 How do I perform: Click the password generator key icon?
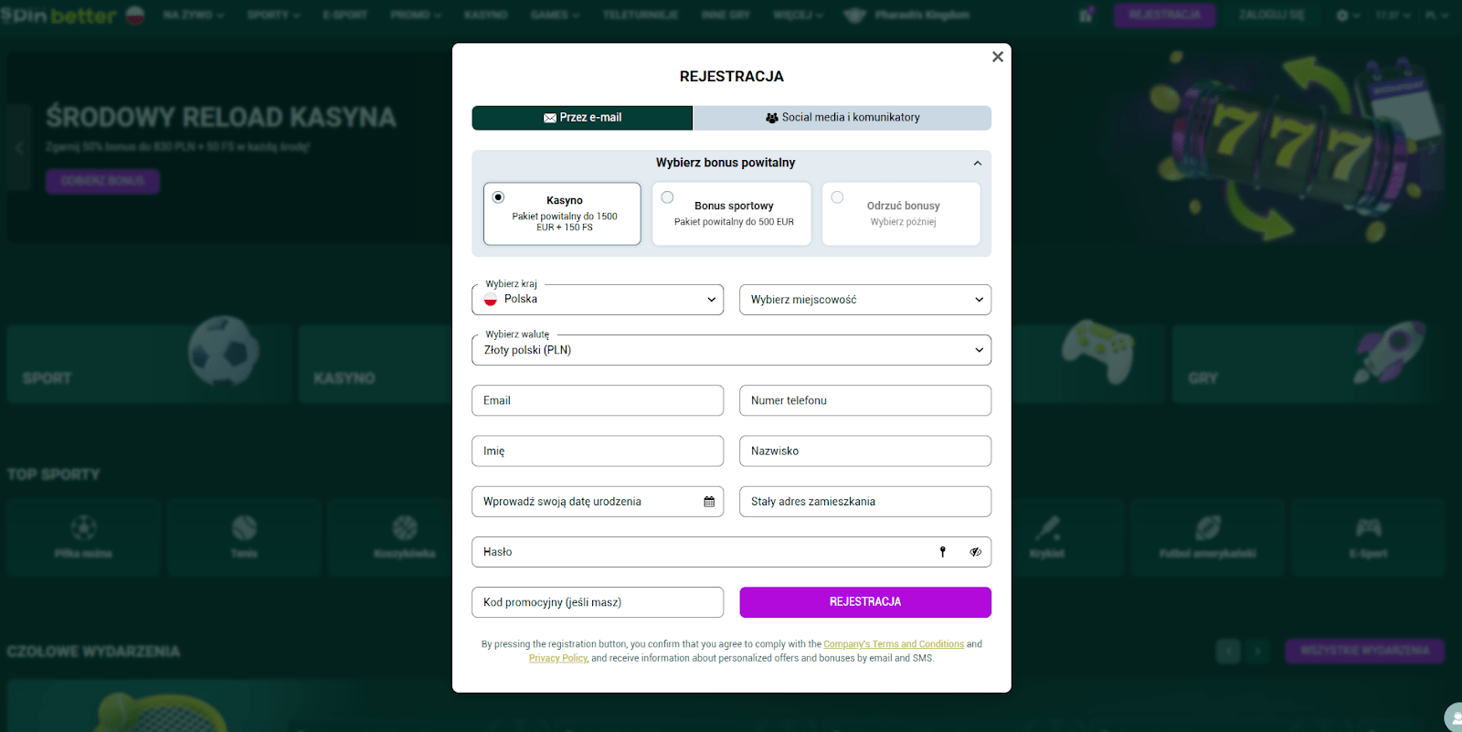click(943, 552)
